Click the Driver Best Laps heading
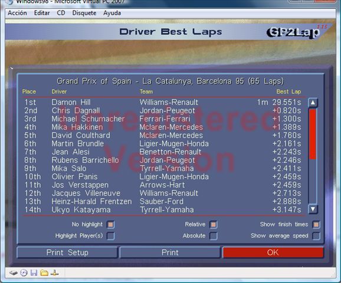This screenshot has height=283, width=341. point(170,32)
